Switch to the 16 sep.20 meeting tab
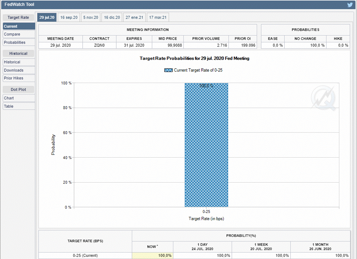The height and width of the screenshot is (259, 357). point(69,17)
